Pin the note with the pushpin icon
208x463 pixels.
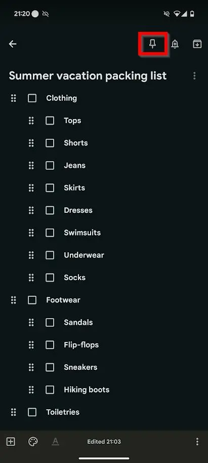tap(152, 44)
